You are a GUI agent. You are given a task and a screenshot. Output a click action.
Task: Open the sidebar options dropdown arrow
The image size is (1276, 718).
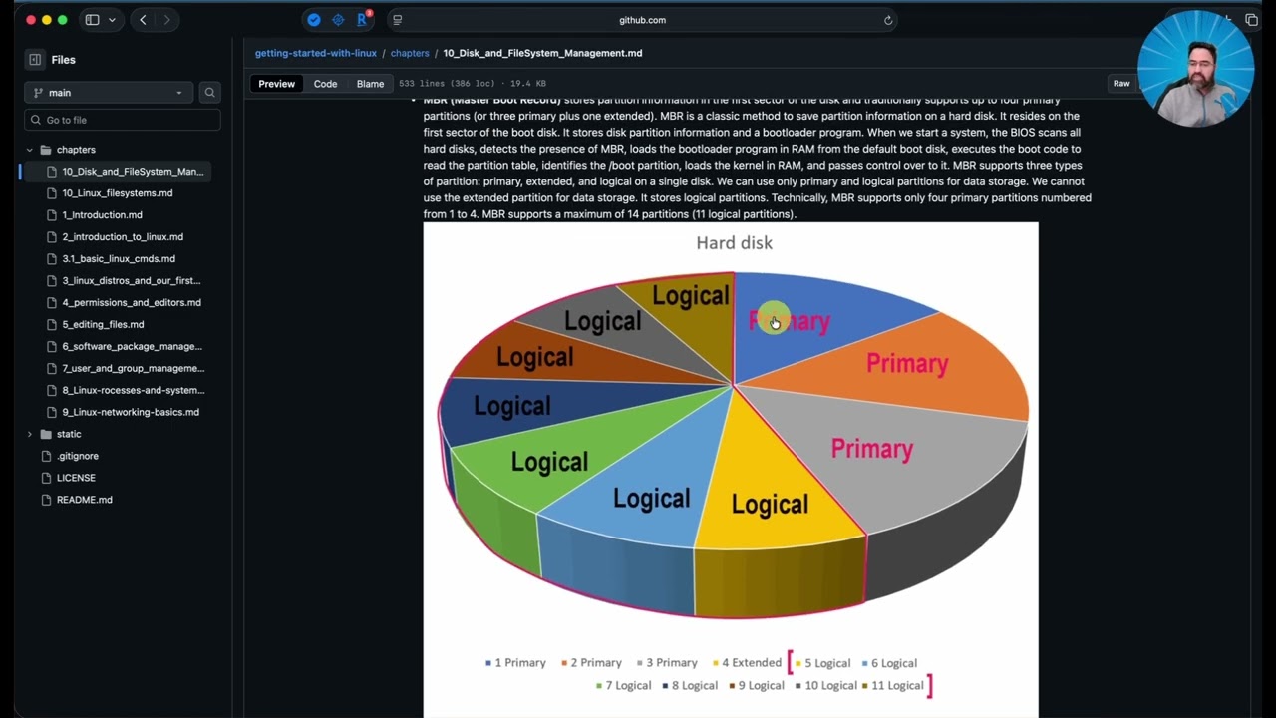112,20
